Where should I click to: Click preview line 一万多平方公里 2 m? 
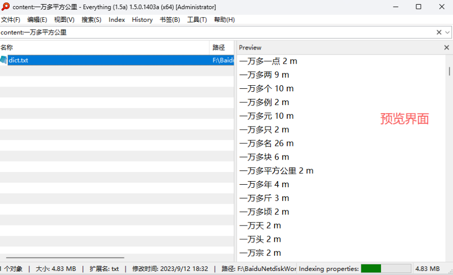(x=276, y=171)
